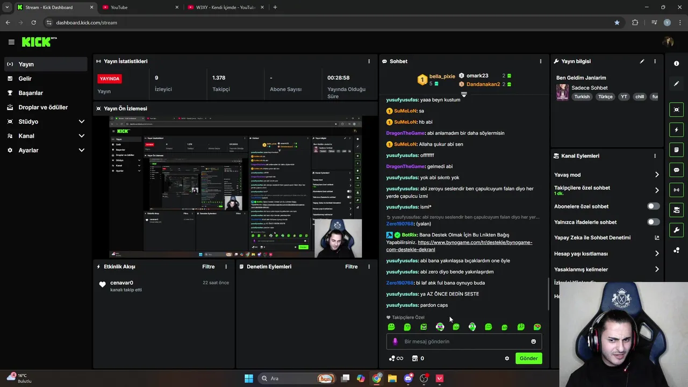
Task: Open the emoji picker in message box
Action: (x=533, y=341)
